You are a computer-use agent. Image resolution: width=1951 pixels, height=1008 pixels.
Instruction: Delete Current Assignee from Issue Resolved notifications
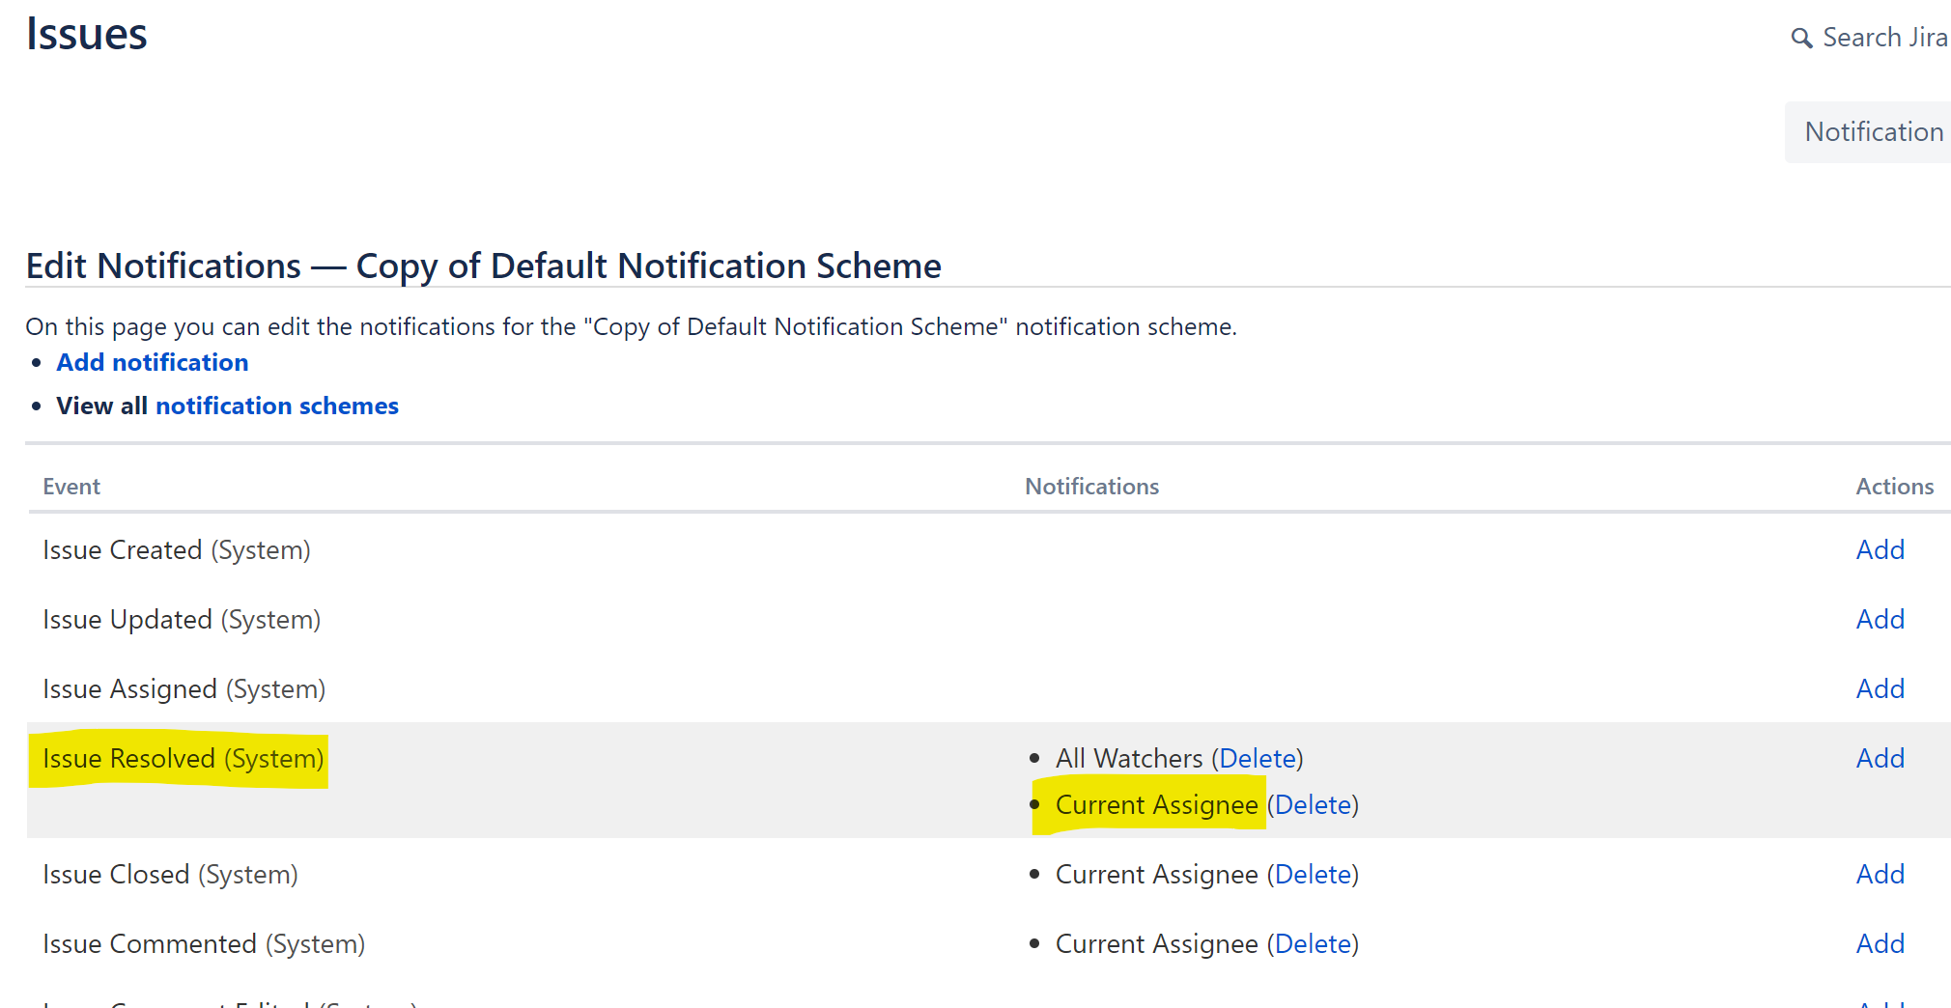point(1312,804)
